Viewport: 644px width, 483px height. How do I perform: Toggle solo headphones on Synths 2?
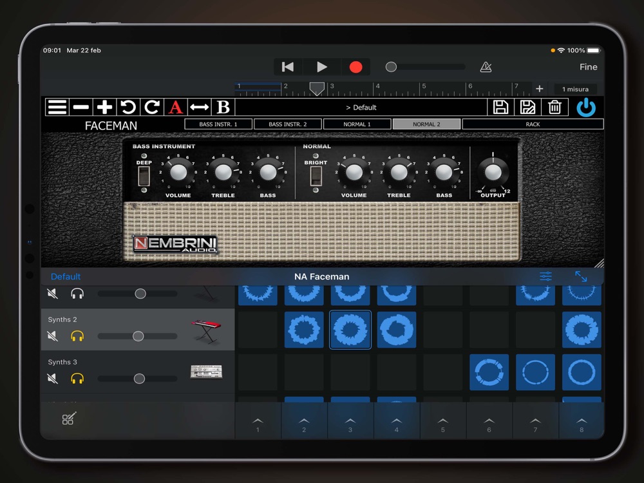click(x=77, y=336)
